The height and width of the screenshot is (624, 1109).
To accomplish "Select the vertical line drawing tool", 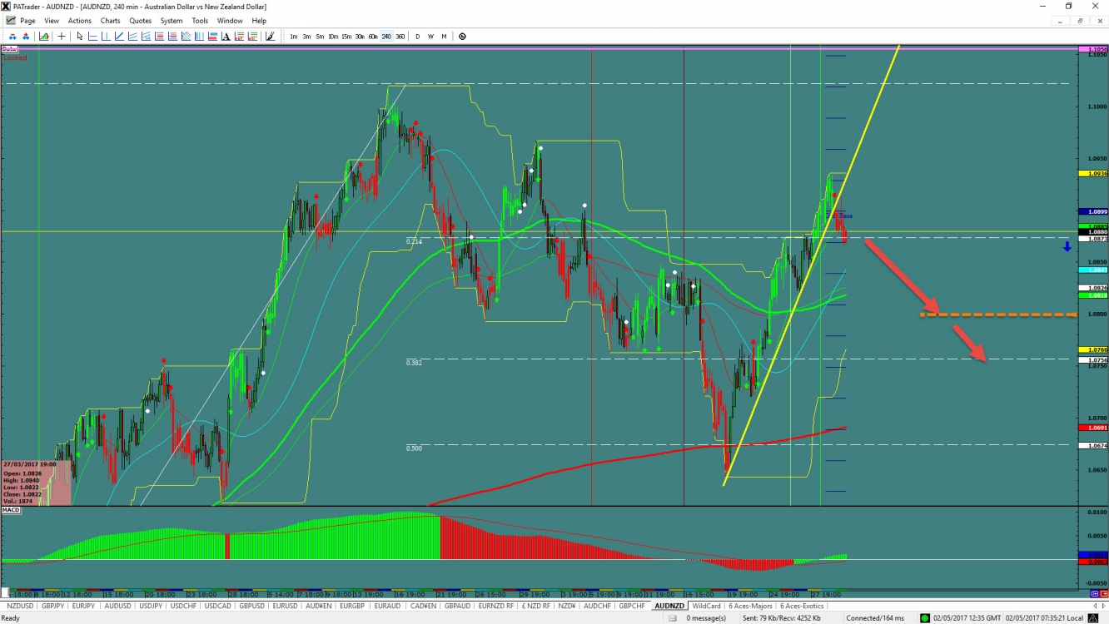I will pyautogui.click(x=106, y=36).
